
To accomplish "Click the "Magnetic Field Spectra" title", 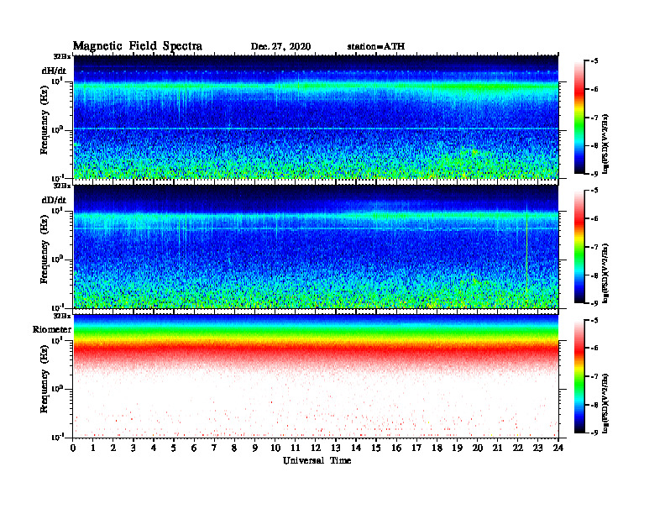I will 138,46.
